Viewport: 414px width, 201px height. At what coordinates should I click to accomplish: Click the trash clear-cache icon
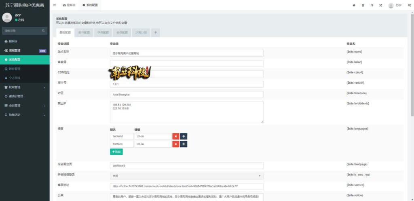point(363,5)
